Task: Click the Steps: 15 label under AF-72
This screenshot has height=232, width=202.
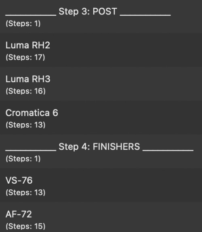Action: point(25,226)
